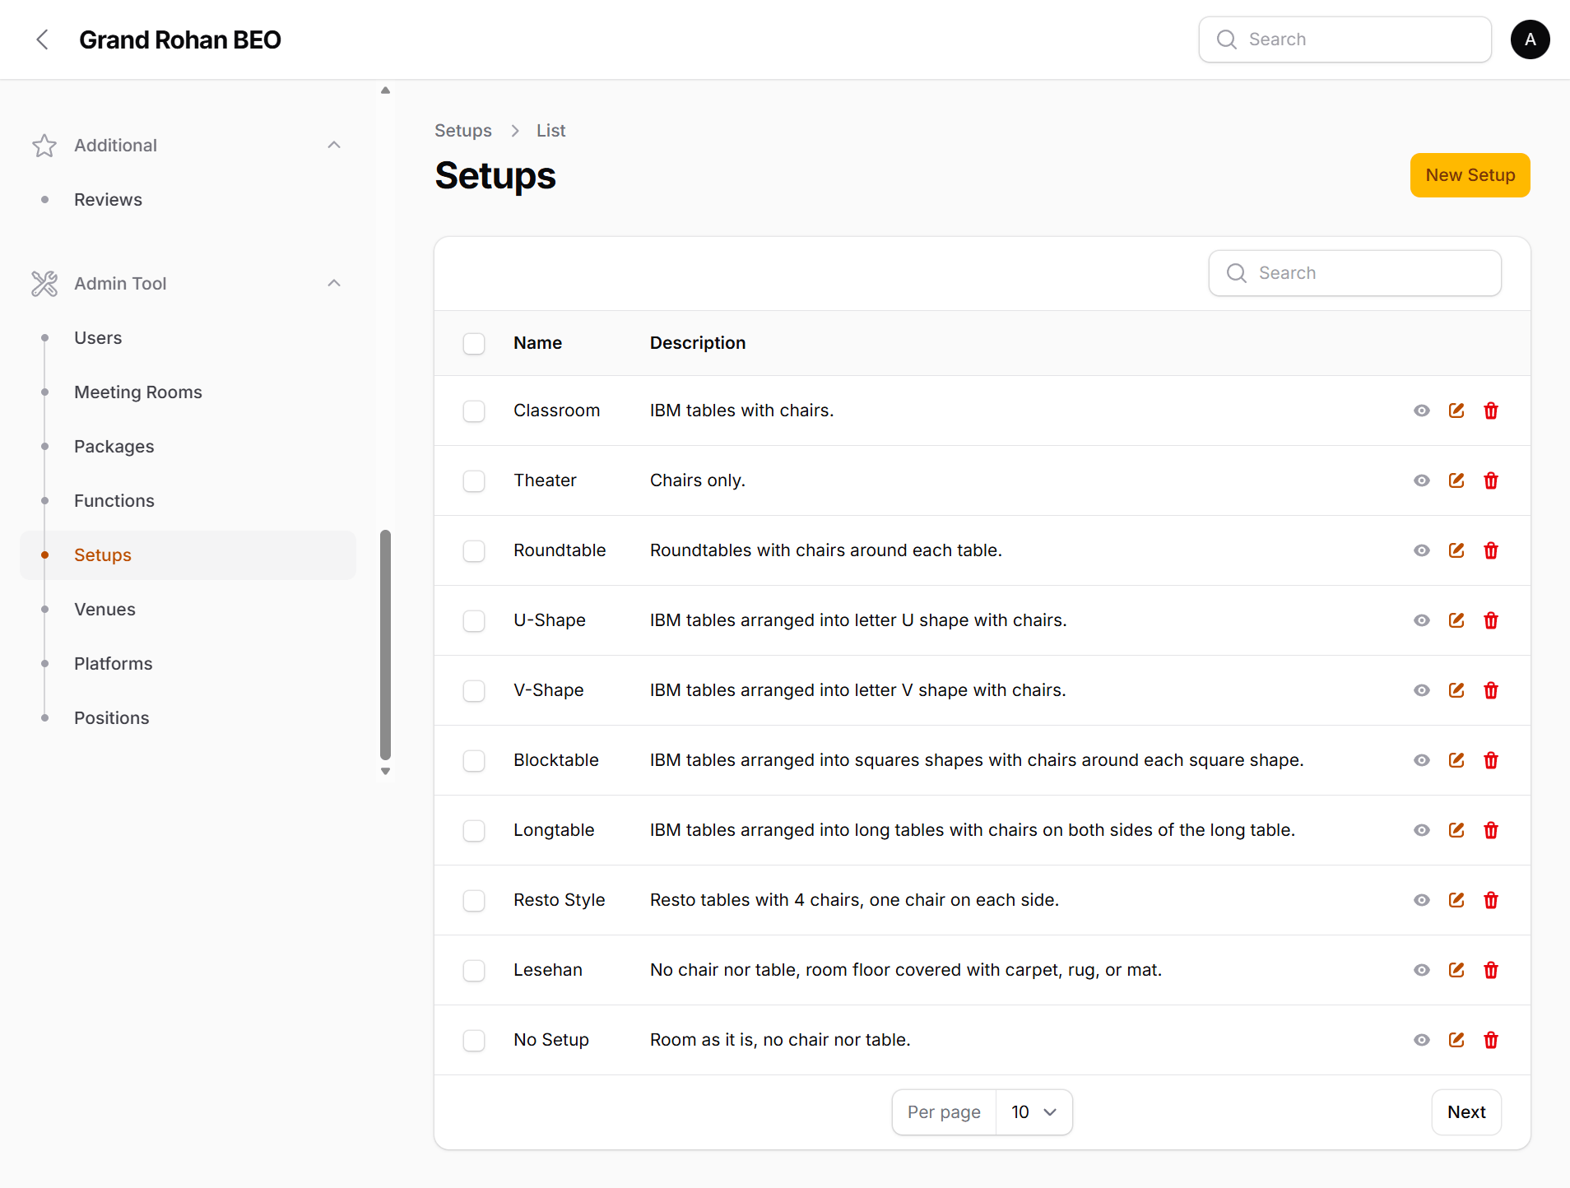The width and height of the screenshot is (1570, 1188).
Task: Check the Classroom row checkbox
Action: click(x=474, y=411)
